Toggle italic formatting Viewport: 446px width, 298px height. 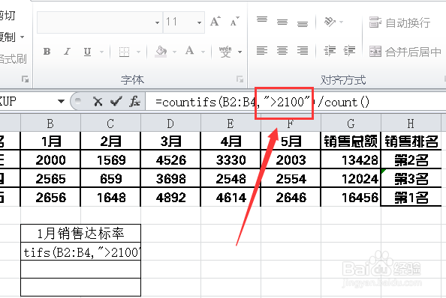[67, 52]
